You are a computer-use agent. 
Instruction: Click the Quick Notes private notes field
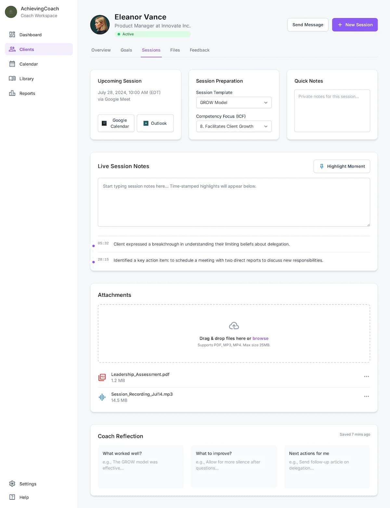(x=332, y=111)
